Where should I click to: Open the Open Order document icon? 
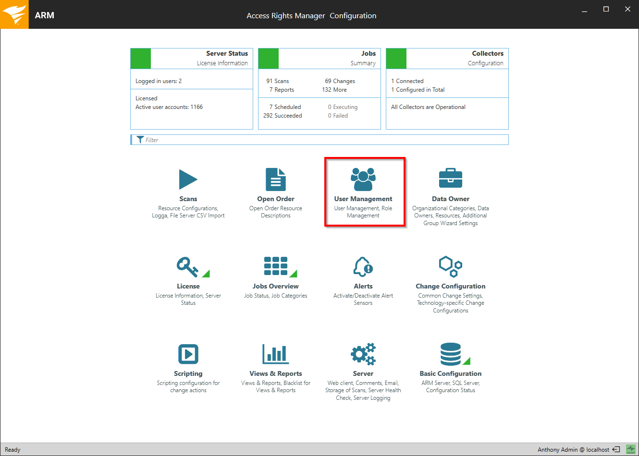pos(275,180)
